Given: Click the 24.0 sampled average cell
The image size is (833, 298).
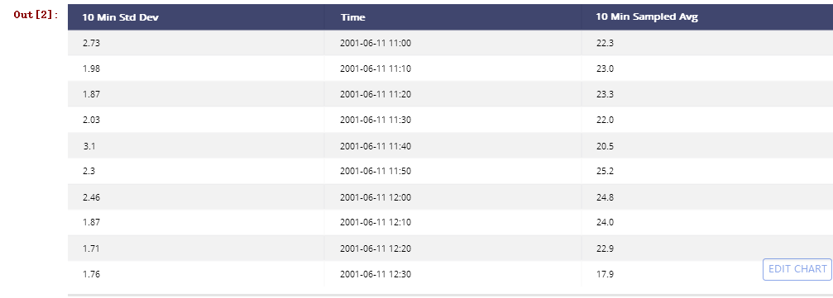Looking at the screenshot, I should [x=605, y=223].
